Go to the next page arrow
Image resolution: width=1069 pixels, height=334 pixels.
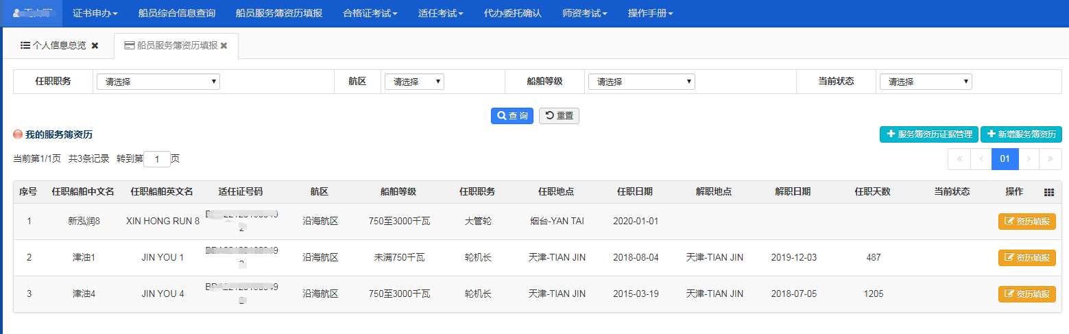click(1029, 159)
